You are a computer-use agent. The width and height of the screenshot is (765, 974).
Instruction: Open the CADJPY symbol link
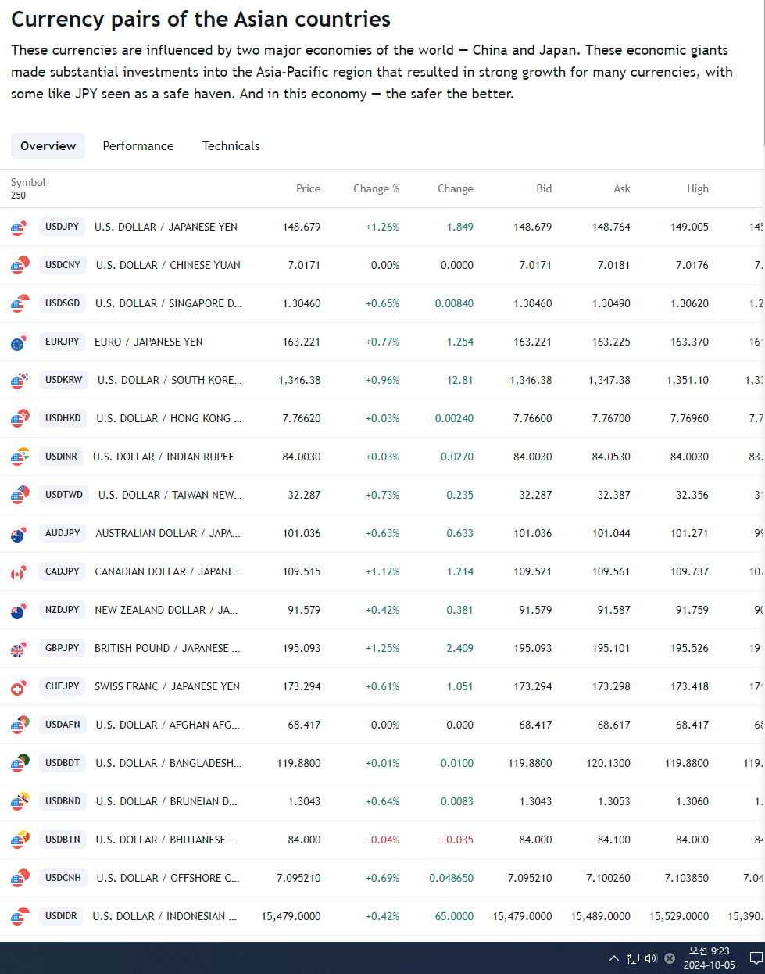click(x=63, y=571)
